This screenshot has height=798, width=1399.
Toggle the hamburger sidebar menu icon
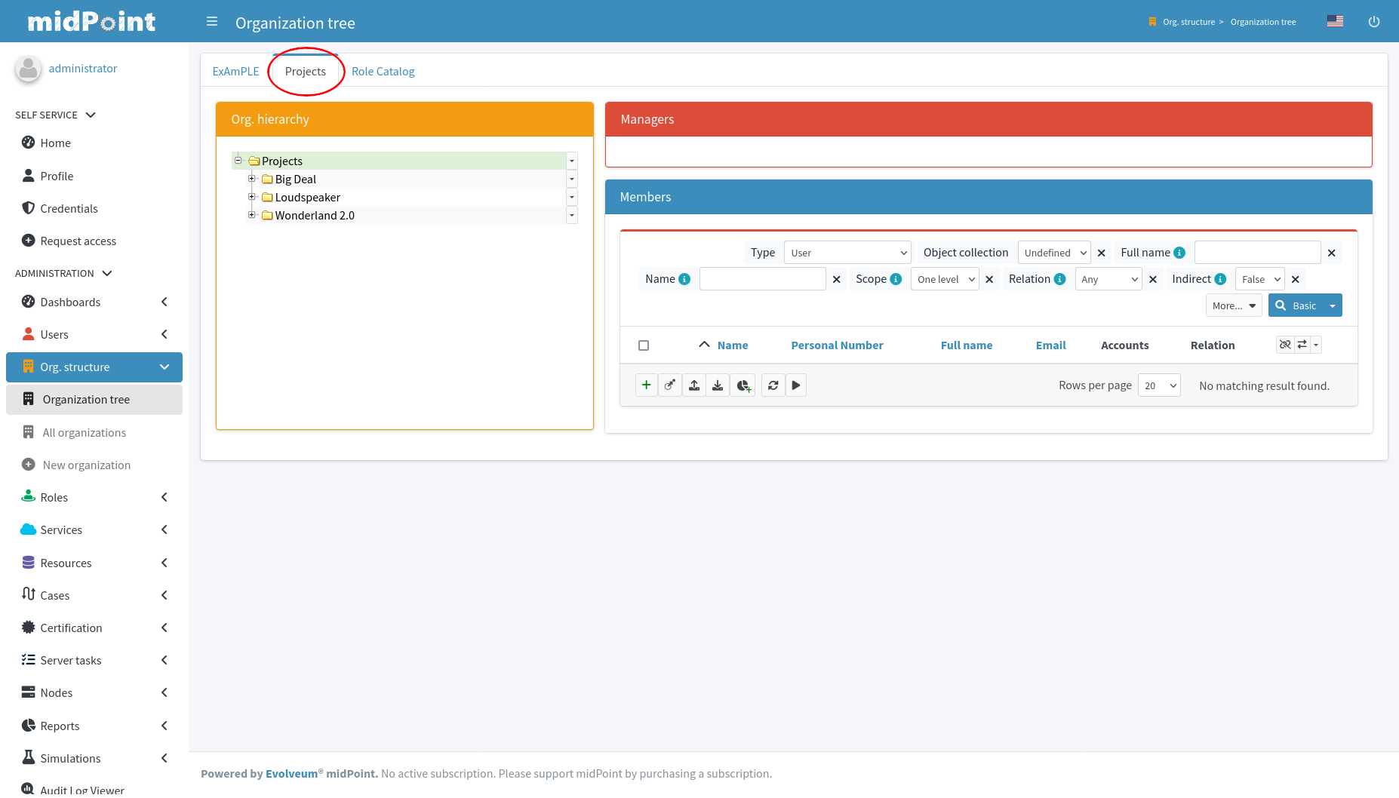[x=212, y=22]
